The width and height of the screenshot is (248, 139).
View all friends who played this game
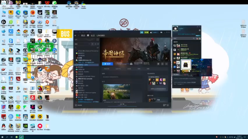pyautogui.click(x=158, y=89)
